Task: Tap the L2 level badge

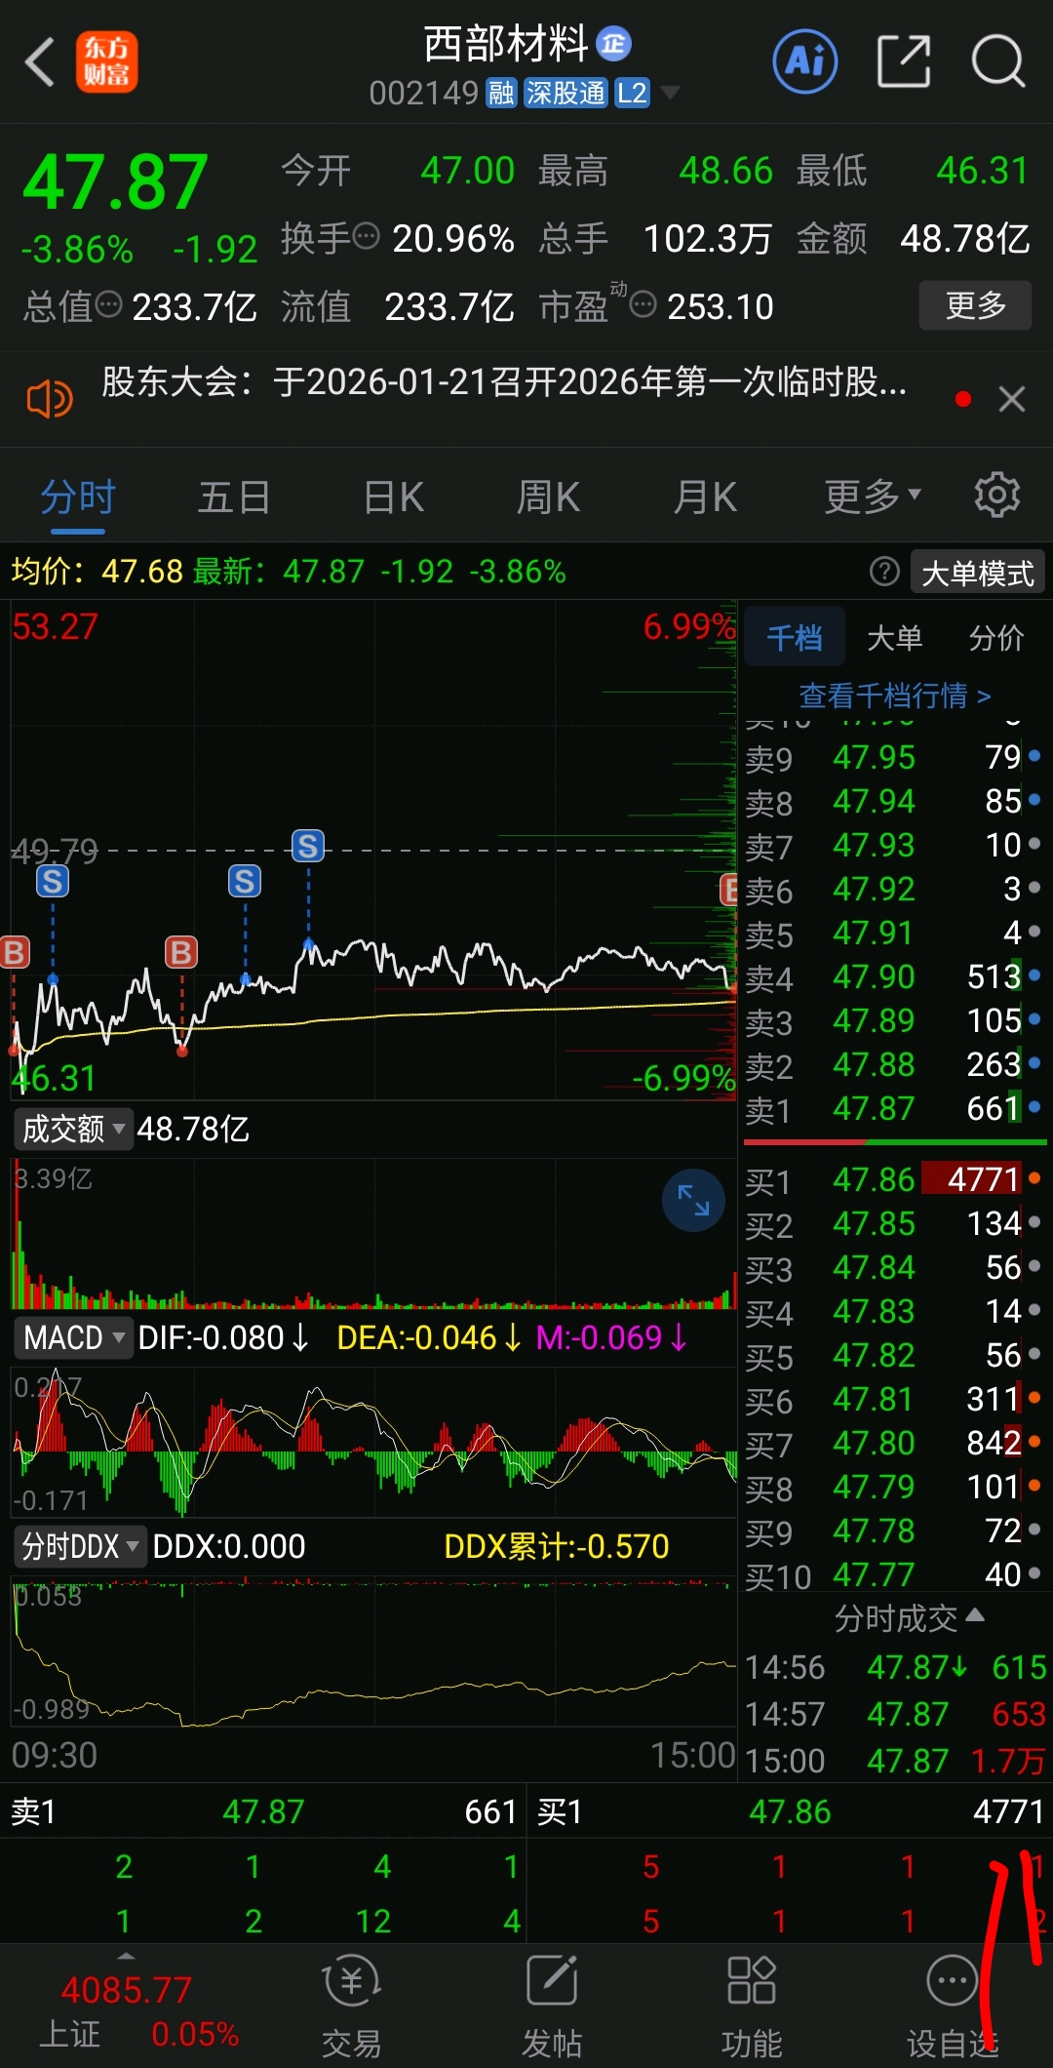Action: (632, 93)
